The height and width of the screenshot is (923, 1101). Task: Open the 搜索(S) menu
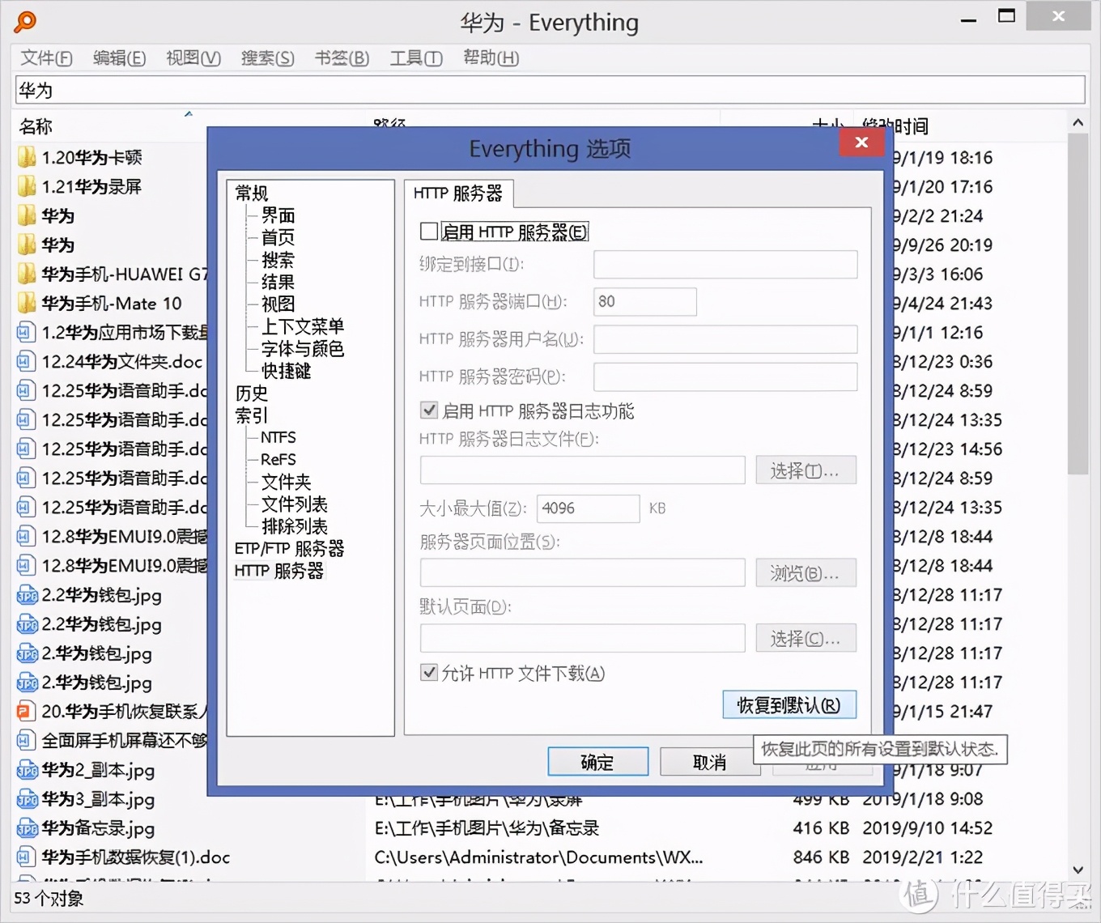[267, 57]
